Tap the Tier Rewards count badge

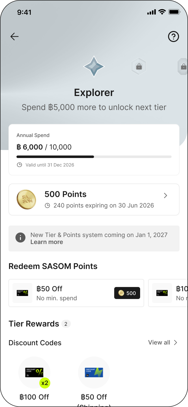tap(66, 324)
